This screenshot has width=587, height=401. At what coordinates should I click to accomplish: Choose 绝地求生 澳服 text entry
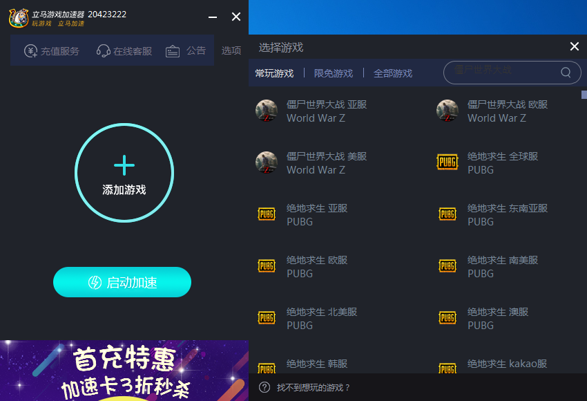click(x=498, y=318)
